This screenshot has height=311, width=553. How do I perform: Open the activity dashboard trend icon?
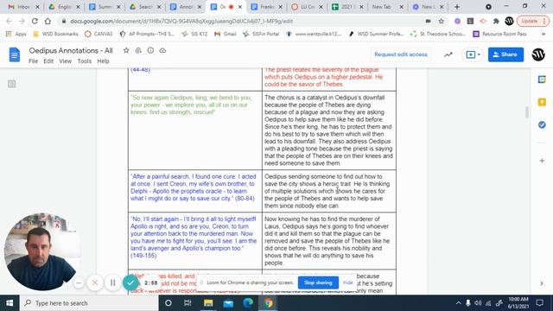tap(448, 54)
